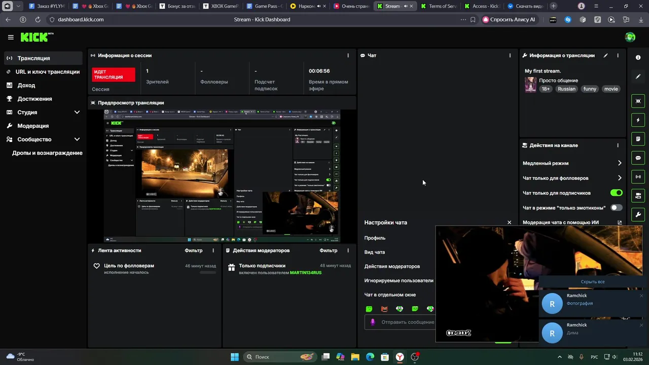
Task: Open the Windows Start menu
Action: tap(235, 357)
